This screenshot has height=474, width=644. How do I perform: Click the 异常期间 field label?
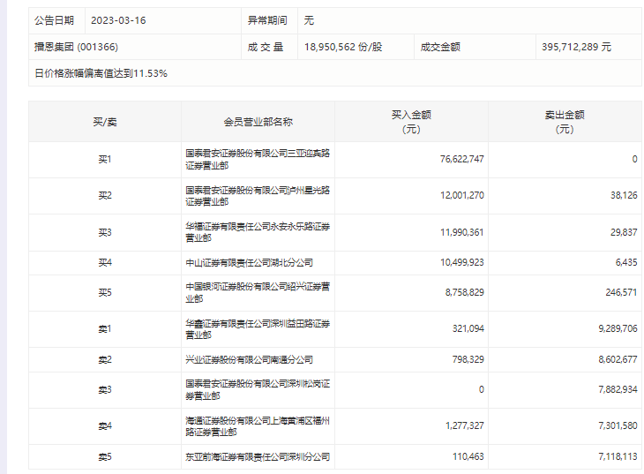(x=267, y=20)
